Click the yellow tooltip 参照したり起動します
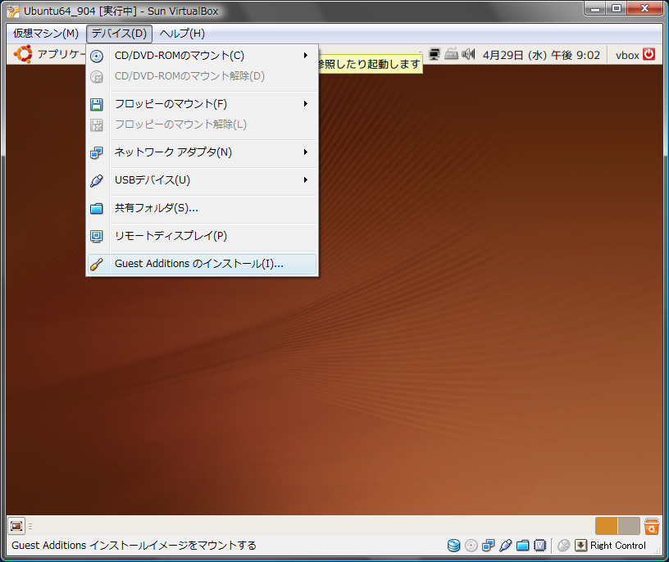 point(371,64)
